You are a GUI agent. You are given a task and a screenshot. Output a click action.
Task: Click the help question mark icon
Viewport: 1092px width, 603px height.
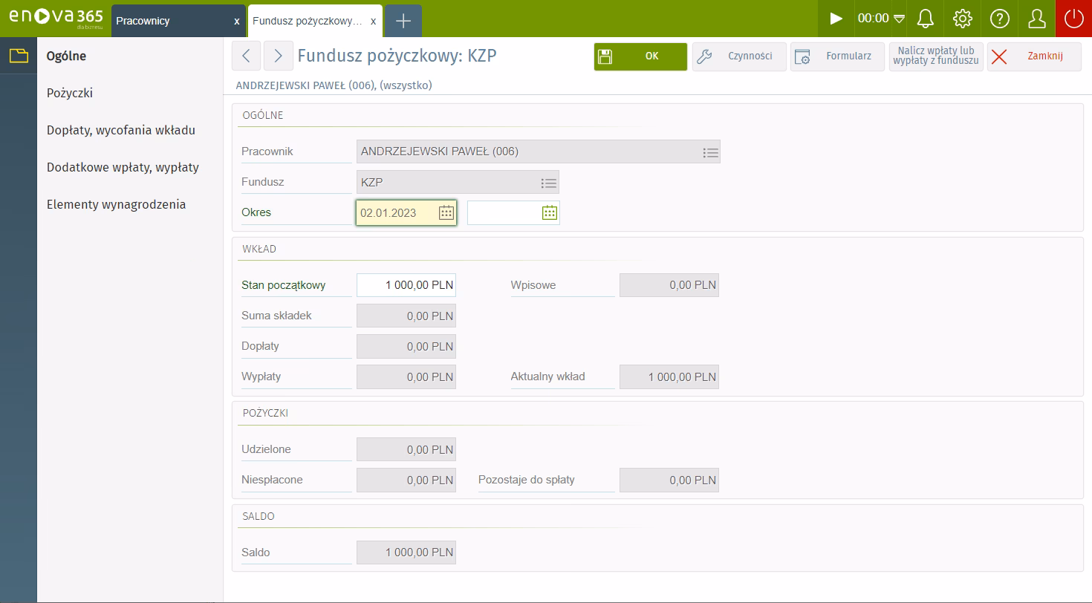coord(999,19)
